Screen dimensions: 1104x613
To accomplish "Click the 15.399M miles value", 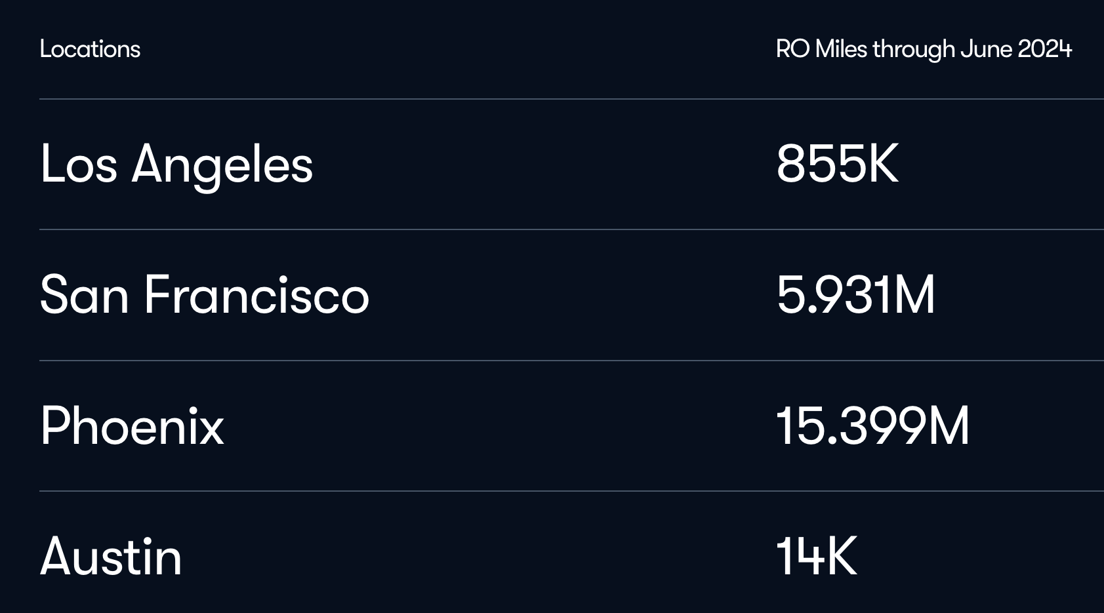I will point(872,426).
